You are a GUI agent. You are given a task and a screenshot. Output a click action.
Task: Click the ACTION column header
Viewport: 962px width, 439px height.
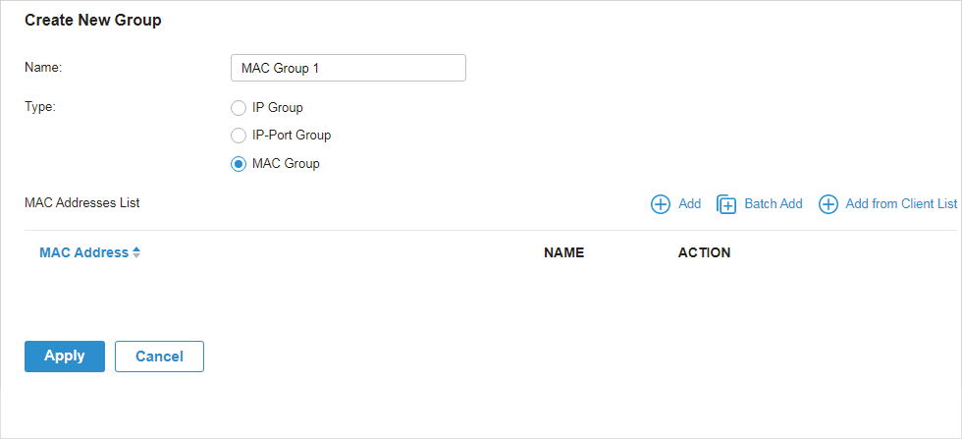tap(705, 253)
